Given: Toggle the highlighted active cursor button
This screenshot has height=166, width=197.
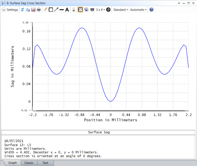Looking at the screenshot, I should [x=80, y=10].
